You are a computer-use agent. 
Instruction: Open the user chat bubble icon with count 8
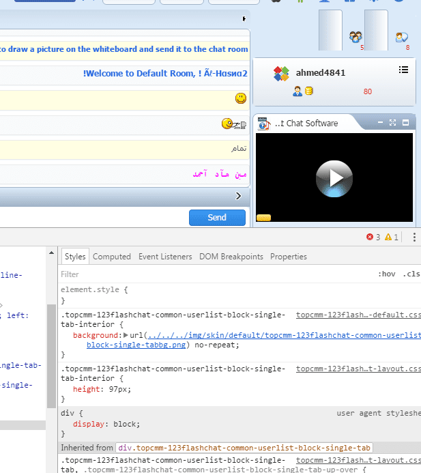click(401, 37)
